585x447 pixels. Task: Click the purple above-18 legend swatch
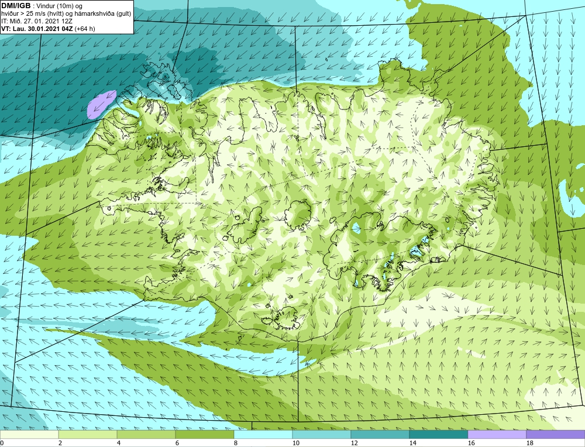pyautogui.click(x=556, y=435)
